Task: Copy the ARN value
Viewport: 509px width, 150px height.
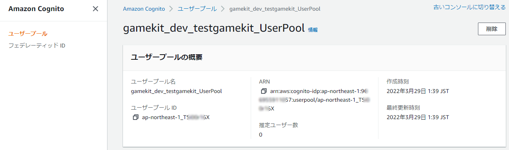Action: [263, 91]
